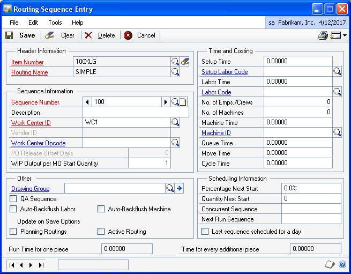Click the Cancel button label
The width and height of the screenshot is (351, 274).
146,35
